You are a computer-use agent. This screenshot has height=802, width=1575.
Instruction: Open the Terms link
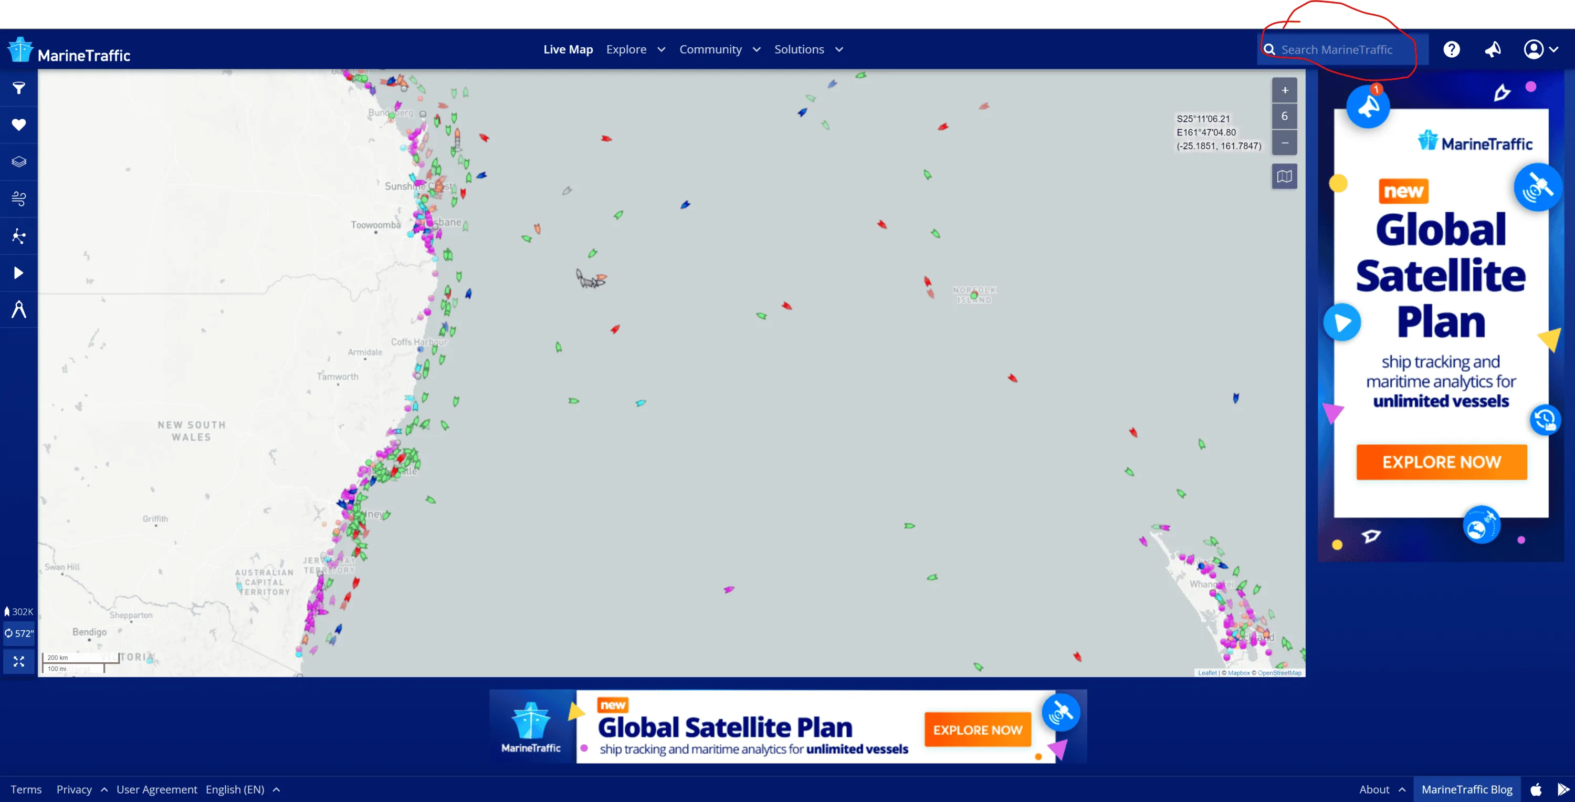pyautogui.click(x=26, y=789)
